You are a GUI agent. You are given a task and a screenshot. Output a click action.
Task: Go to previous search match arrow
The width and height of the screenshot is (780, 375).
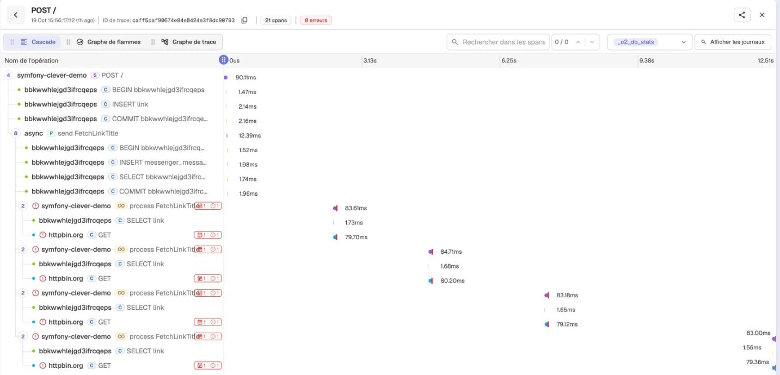click(x=578, y=42)
